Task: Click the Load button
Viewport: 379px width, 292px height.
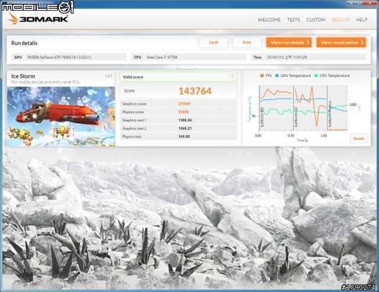Action: click(213, 42)
